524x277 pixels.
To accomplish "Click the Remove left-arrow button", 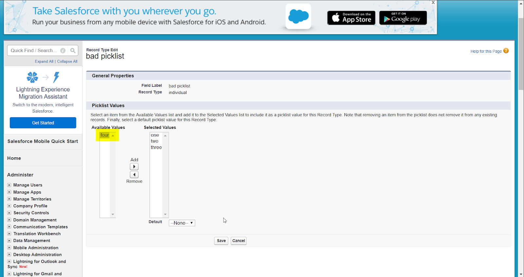I will pyautogui.click(x=134, y=175).
